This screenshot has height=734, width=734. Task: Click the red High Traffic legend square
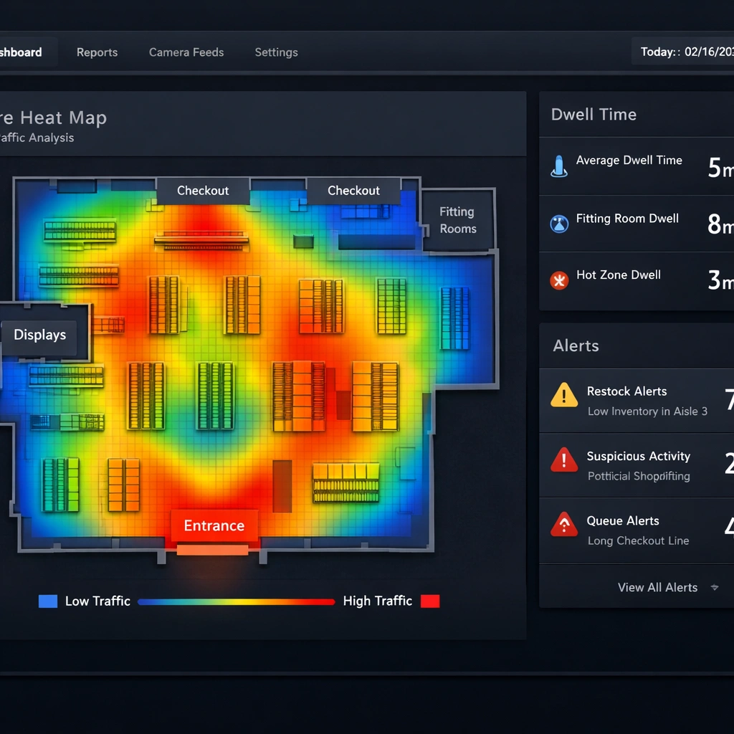tap(429, 601)
